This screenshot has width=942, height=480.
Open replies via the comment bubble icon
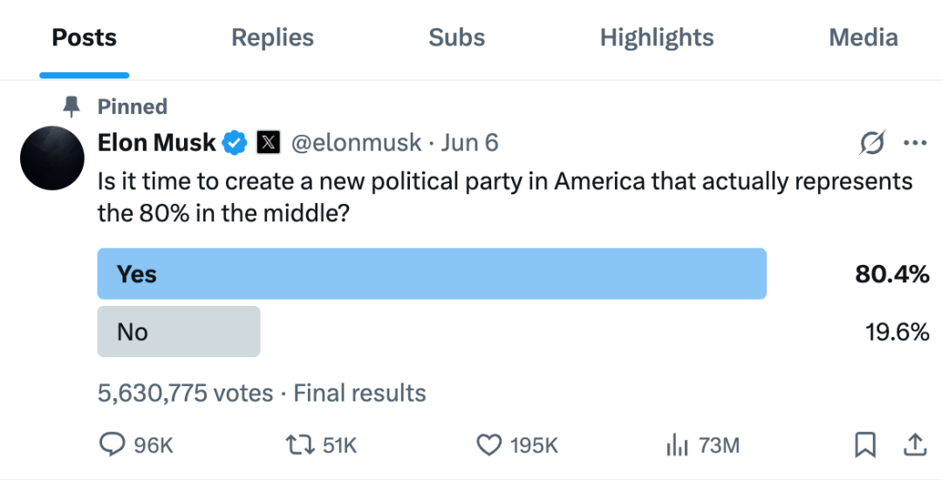point(113,445)
